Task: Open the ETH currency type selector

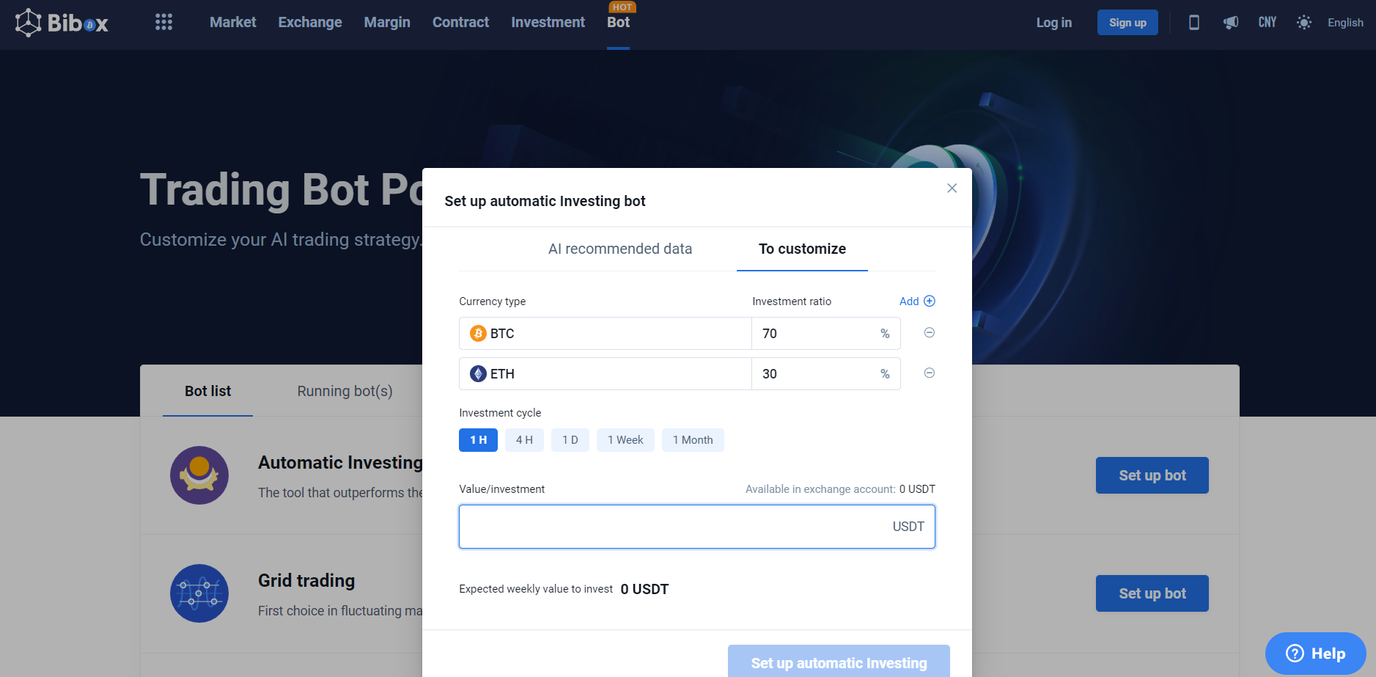Action: click(605, 374)
